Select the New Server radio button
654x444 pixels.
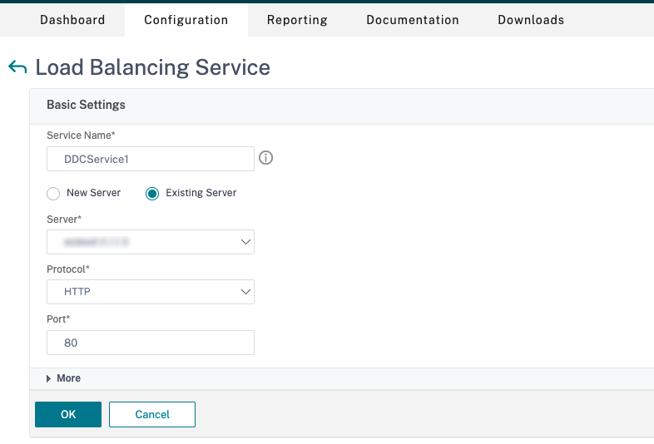(x=53, y=193)
